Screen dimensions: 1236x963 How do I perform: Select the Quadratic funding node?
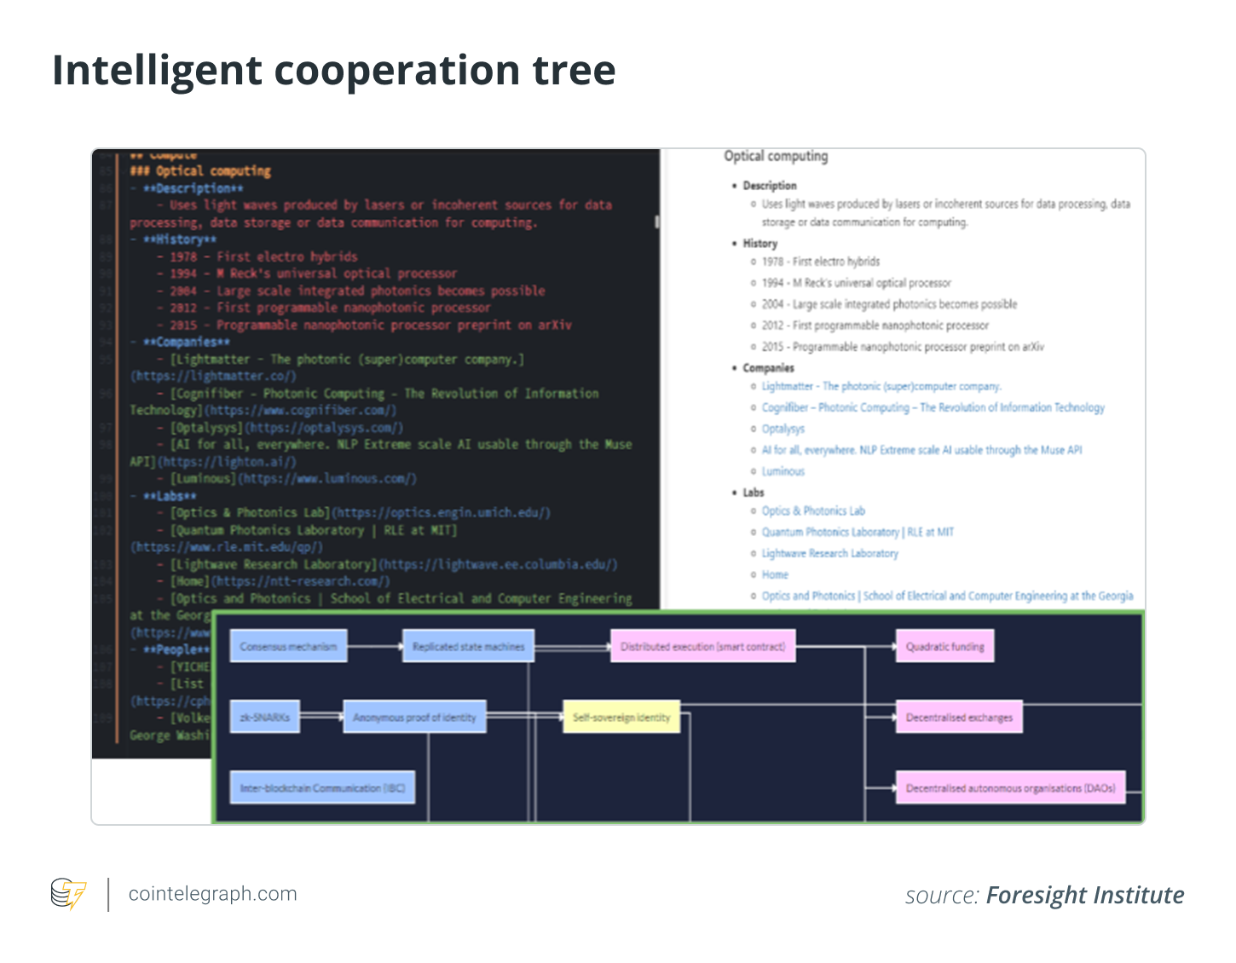[x=944, y=647]
